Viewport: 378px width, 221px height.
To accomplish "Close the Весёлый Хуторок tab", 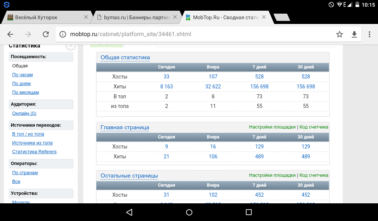I will tap(86, 17).
